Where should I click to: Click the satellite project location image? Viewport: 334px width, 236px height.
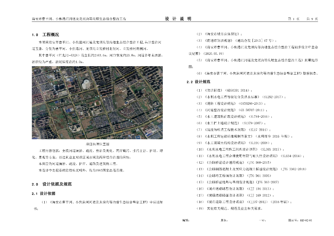(97, 103)
